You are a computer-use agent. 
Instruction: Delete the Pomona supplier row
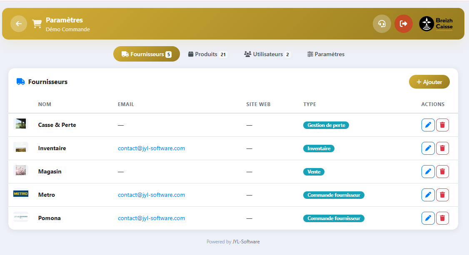tap(442, 218)
